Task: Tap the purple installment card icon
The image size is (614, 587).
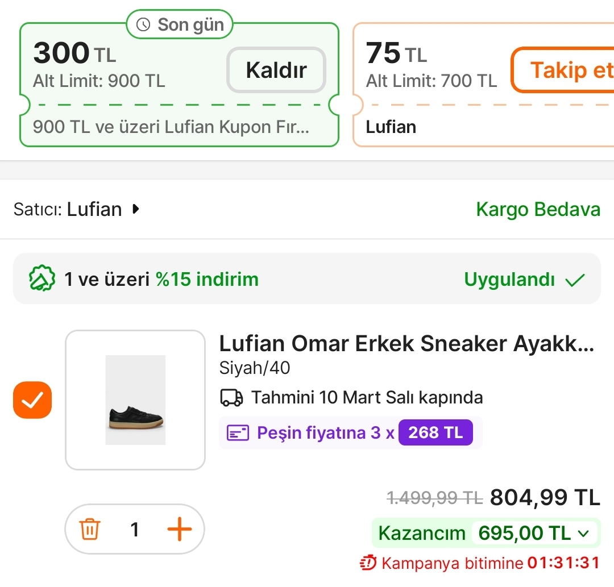Action: [x=238, y=433]
